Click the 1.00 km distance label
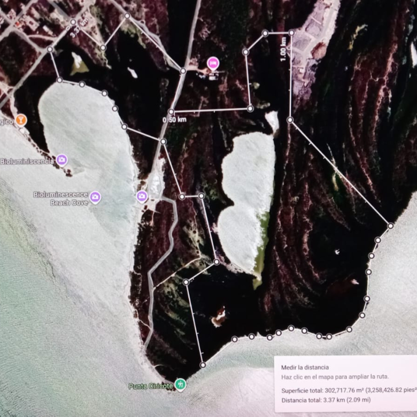Screen dimensions: 417x417 point(283,52)
